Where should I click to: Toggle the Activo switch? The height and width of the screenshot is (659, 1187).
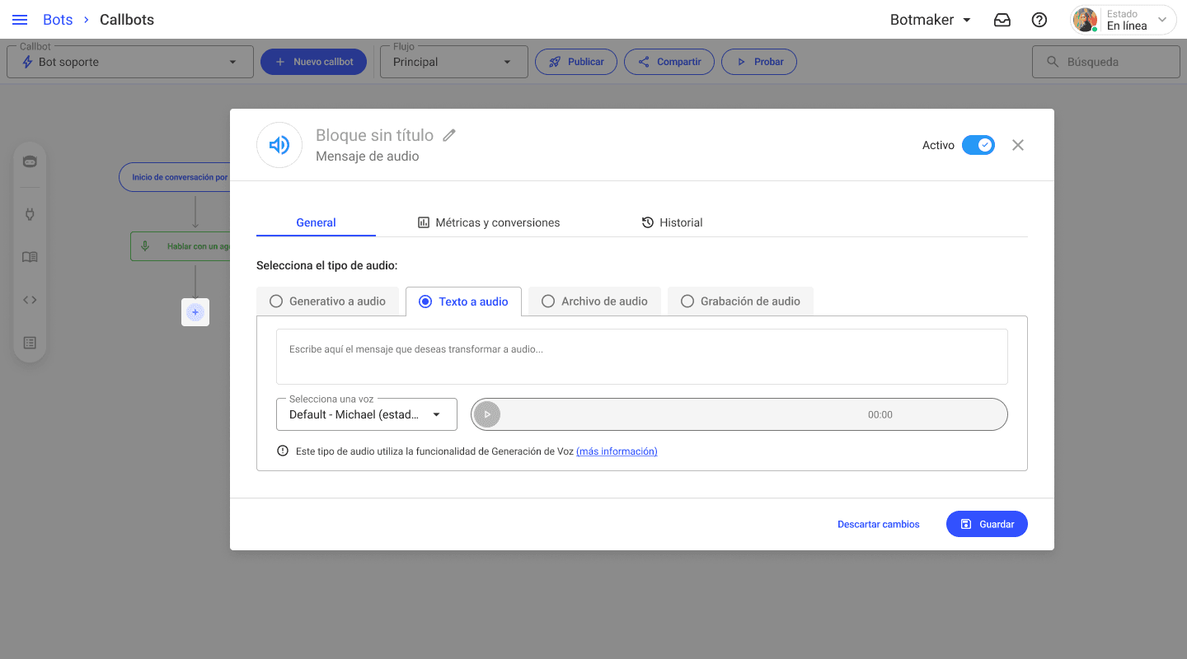coord(978,145)
